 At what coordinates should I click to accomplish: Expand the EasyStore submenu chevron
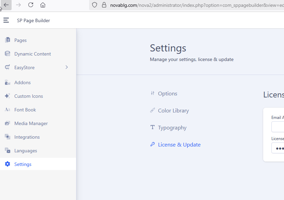coord(67,67)
